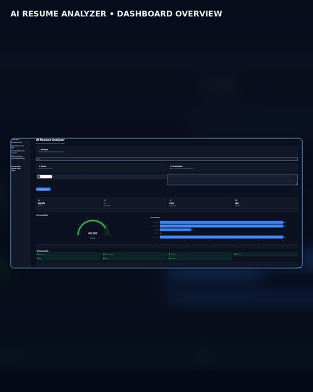The height and width of the screenshot is (392, 313).
Task: Click the green 84/100 ATS gauge
Action: (93, 228)
